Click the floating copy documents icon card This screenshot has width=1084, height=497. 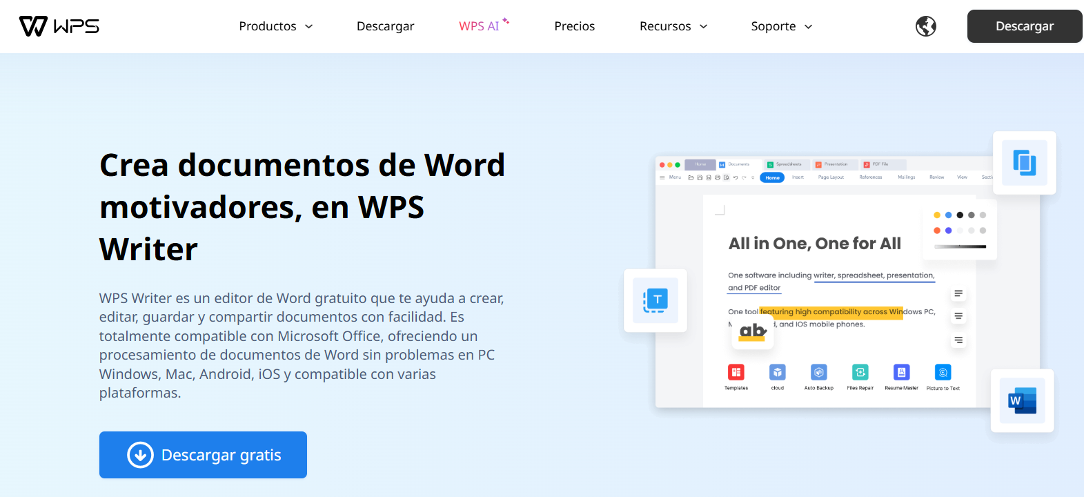click(1025, 163)
